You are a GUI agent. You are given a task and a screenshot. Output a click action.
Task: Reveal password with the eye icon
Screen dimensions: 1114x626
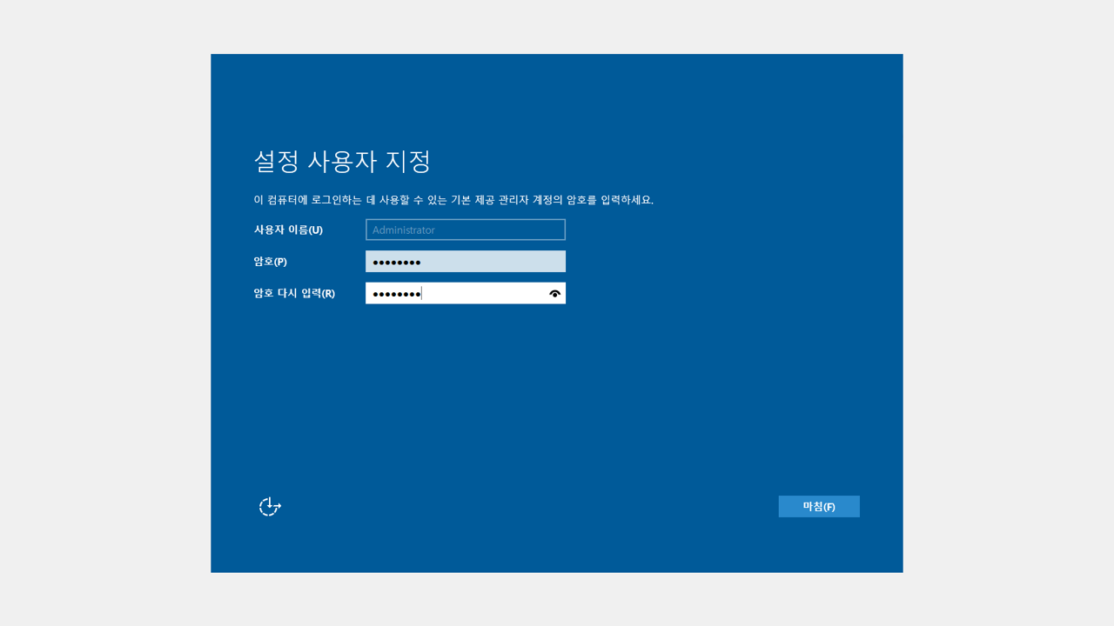pyautogui.click(x=555, y=294)
